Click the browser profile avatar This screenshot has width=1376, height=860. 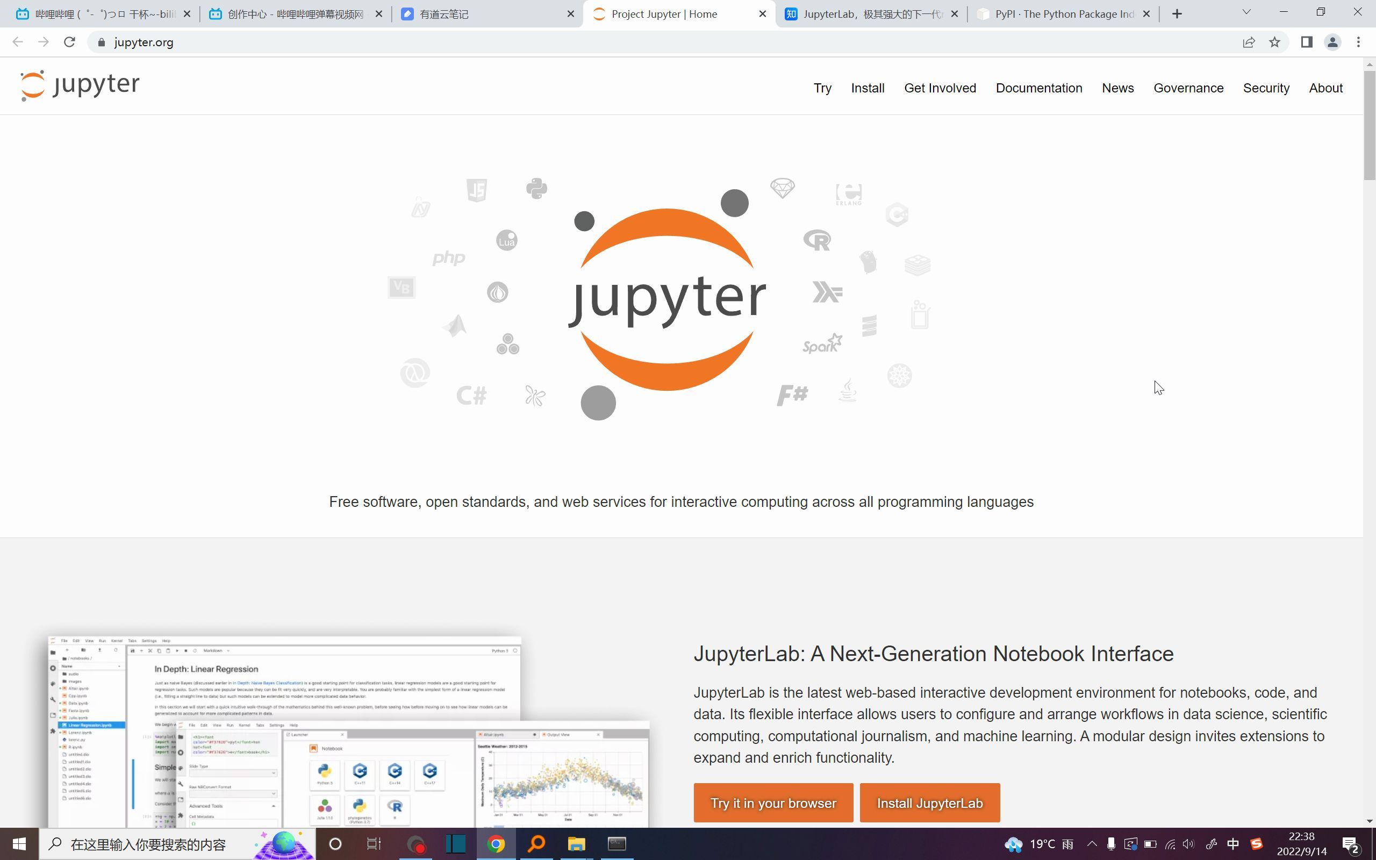[1332, 41]
